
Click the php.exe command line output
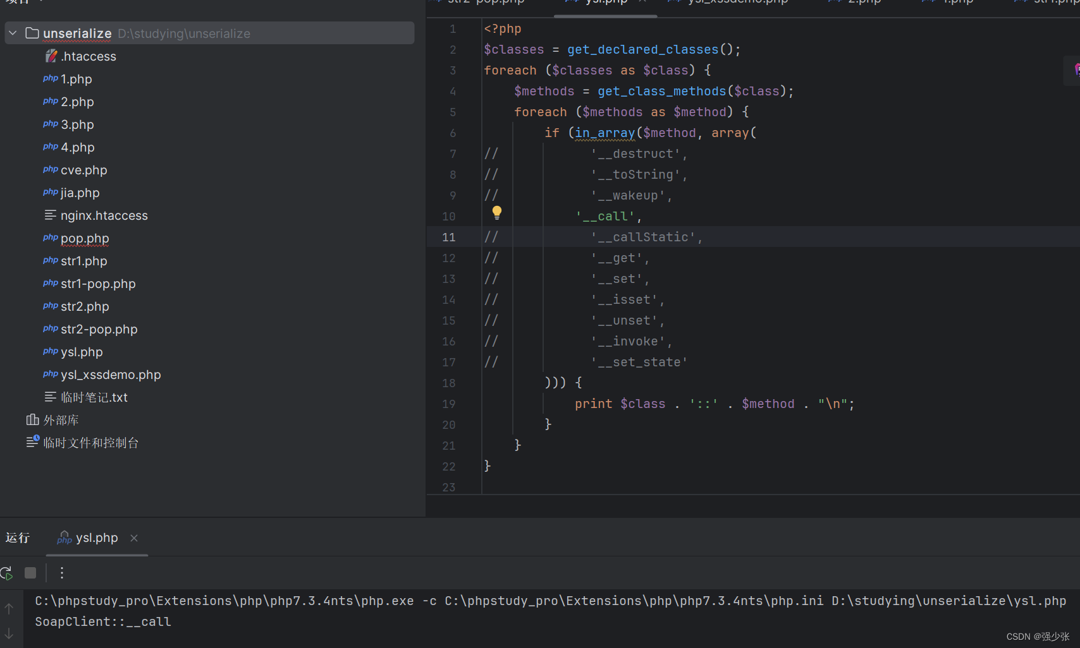click(x=550, y=601)
